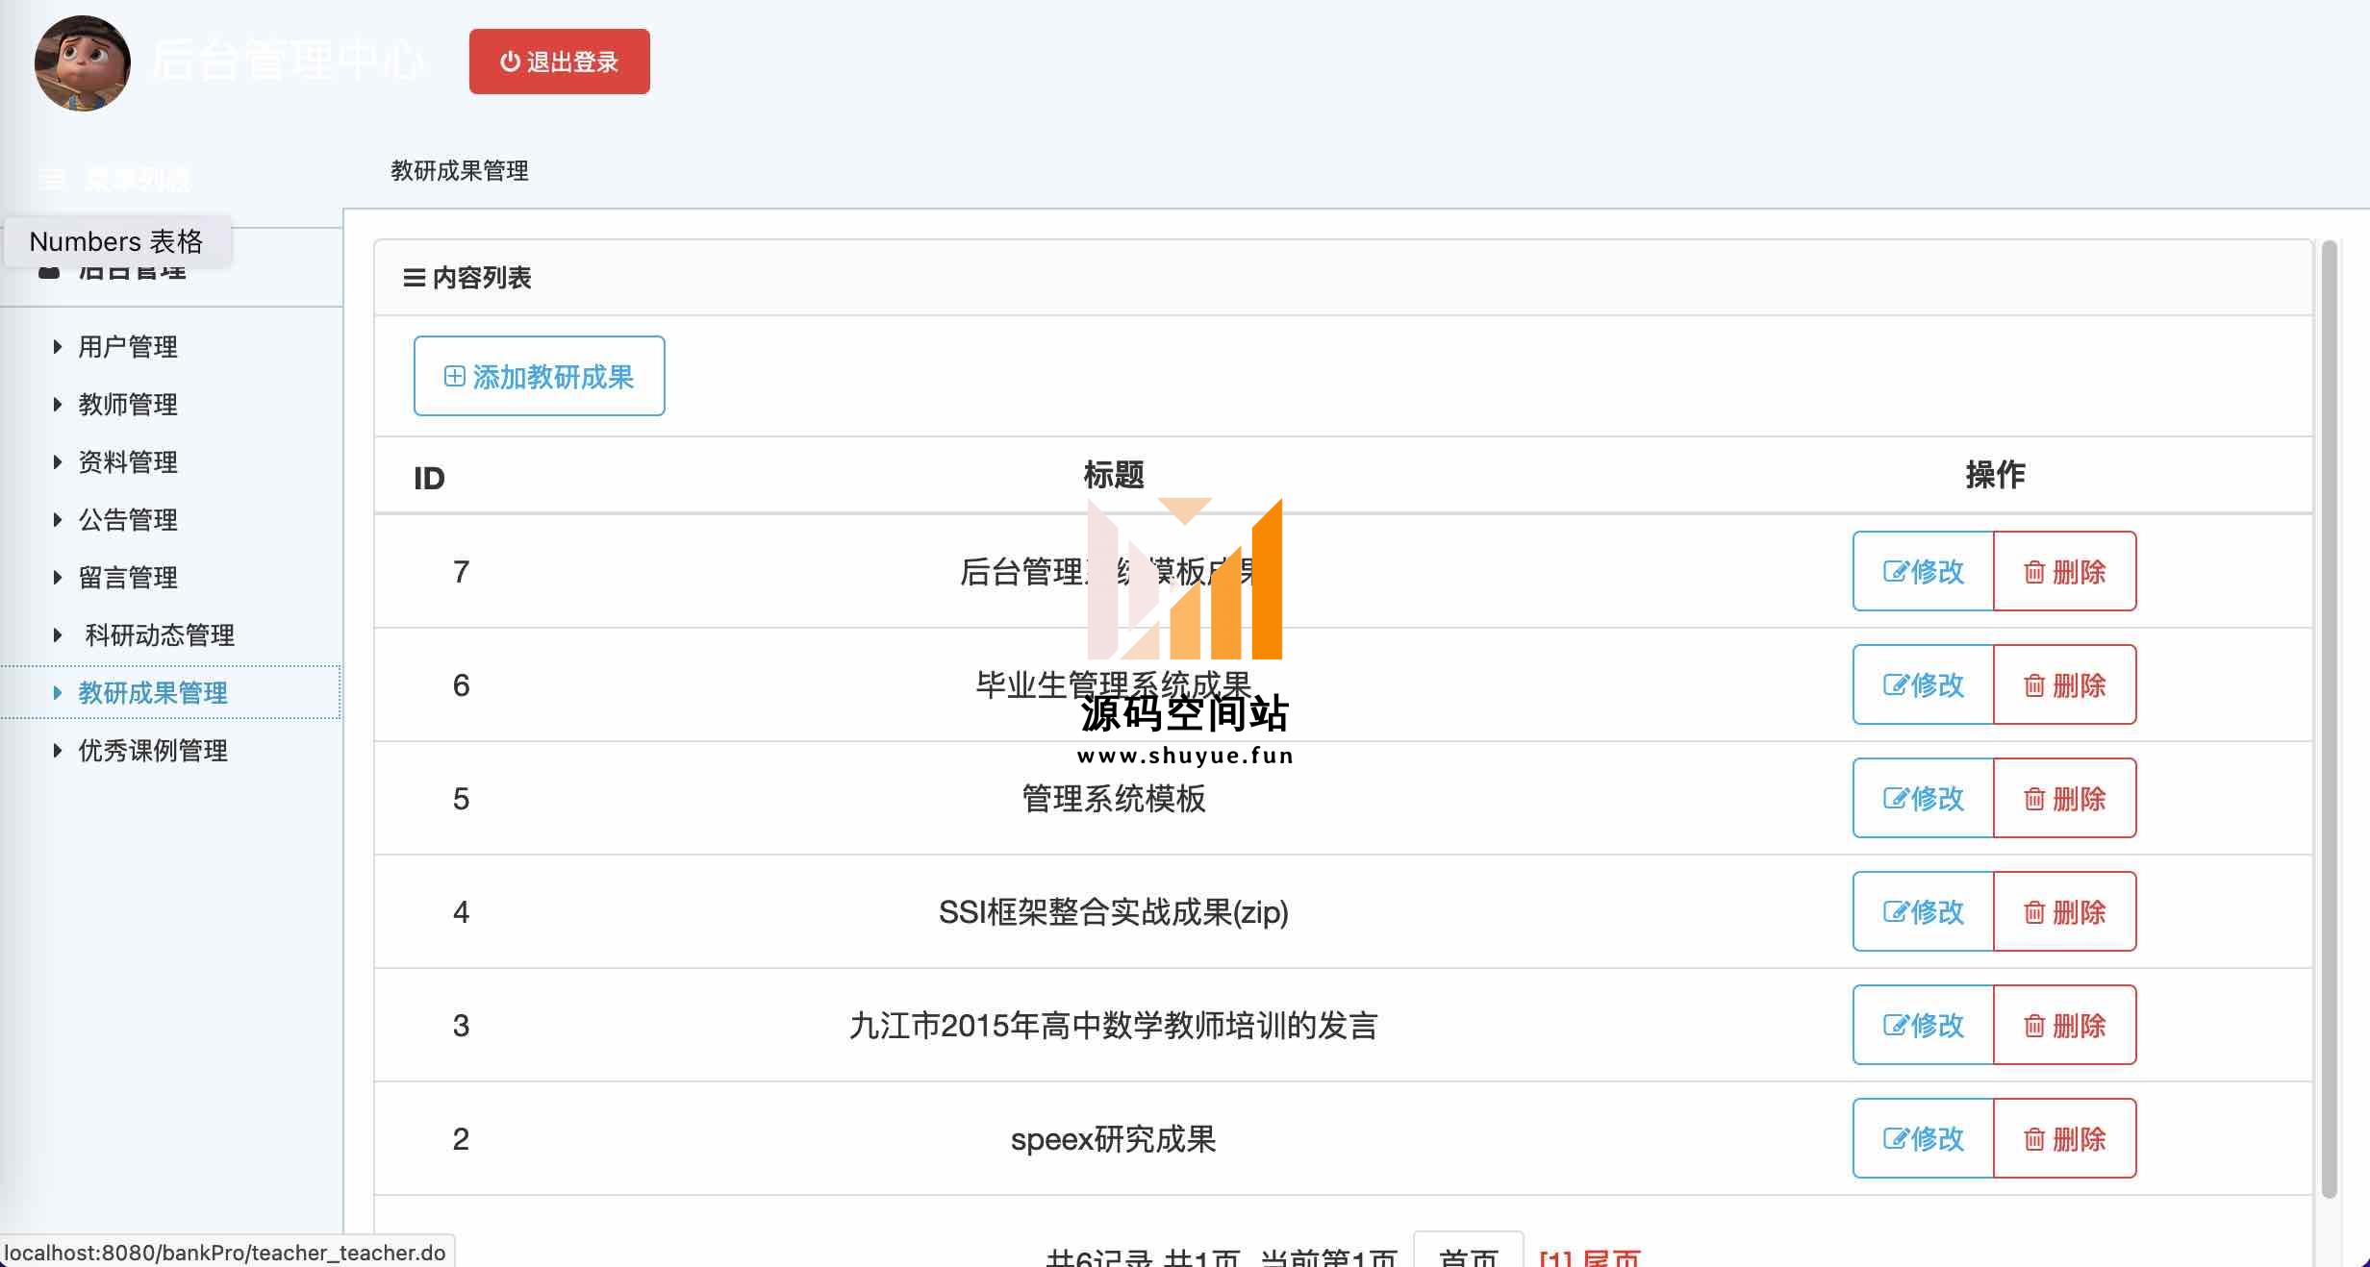This screenshot has width=2370, height=1267.
Task: Click the user avatar image
Action: click(83, 63)
